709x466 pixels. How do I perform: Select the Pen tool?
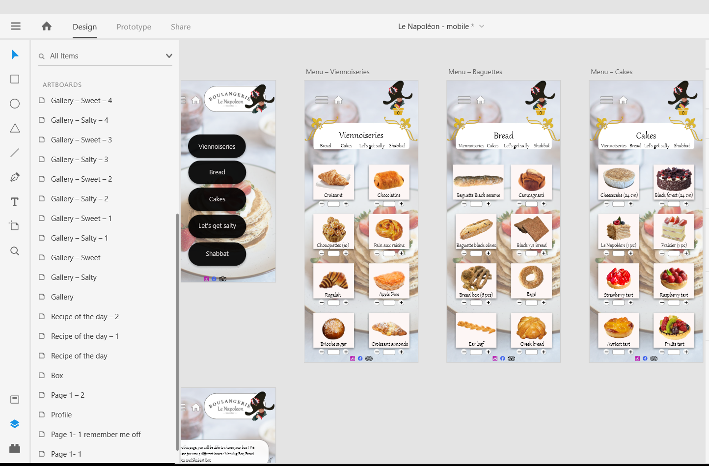coord(14,176)
